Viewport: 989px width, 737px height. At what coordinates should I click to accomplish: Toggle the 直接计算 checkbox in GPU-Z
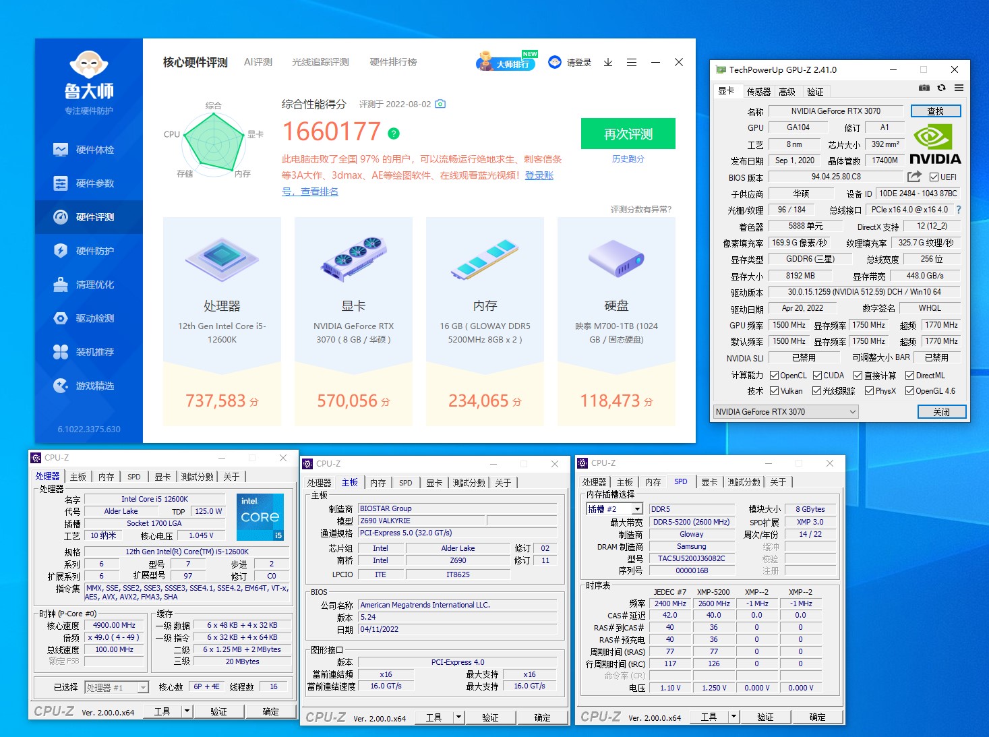858,376
